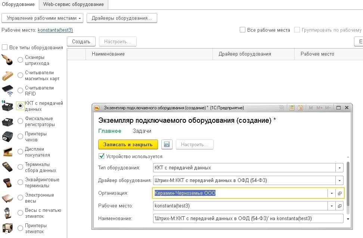Click the M- memory icon in title bar
The image size is (363, 238).
click(328, 108)
